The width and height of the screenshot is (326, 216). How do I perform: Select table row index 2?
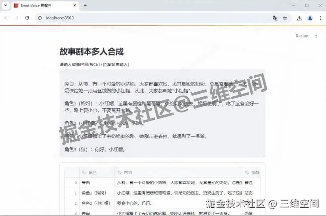(72, 203)
